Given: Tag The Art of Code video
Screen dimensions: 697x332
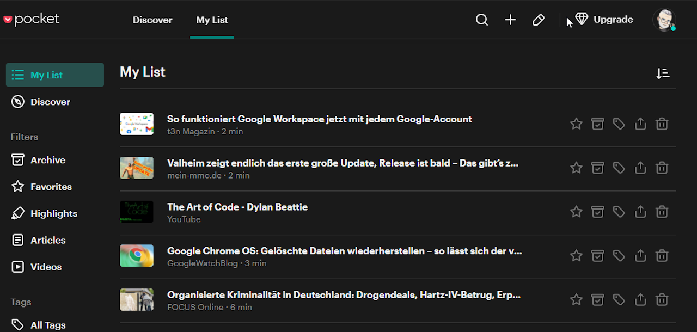Looking at the screenshot, I should tap(619, 212).
